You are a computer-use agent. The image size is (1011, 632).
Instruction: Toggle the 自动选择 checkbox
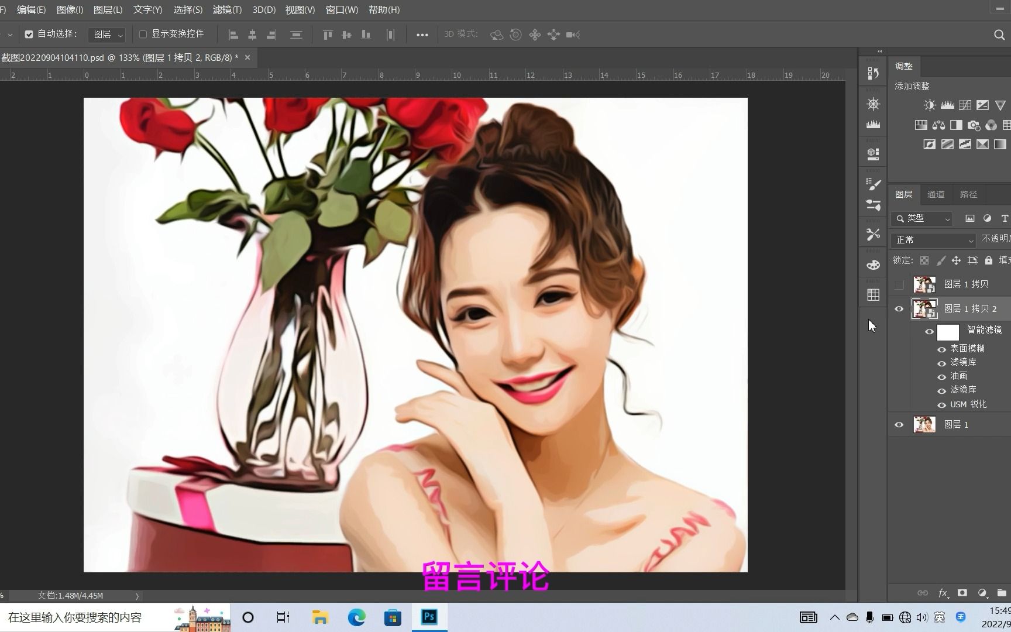tap(29, 35)
